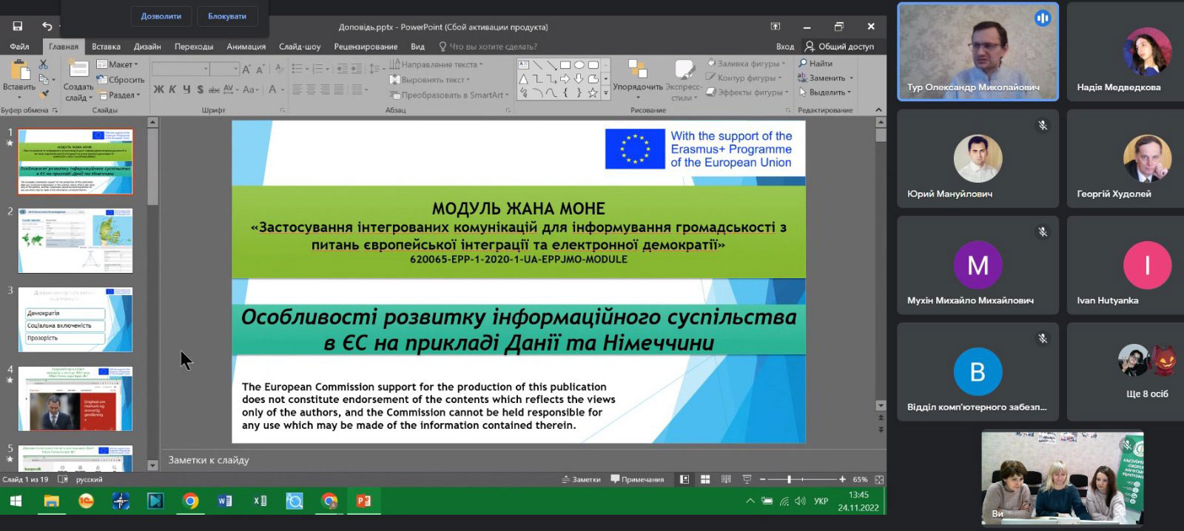Click zoom out minus icon
Image resolution: width=1184 pixels, height=531 pixels.
point(763,479)
